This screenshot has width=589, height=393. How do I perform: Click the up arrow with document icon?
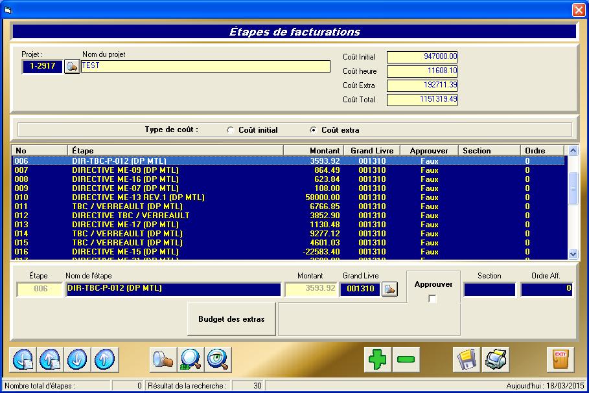[x=49, y=359]
